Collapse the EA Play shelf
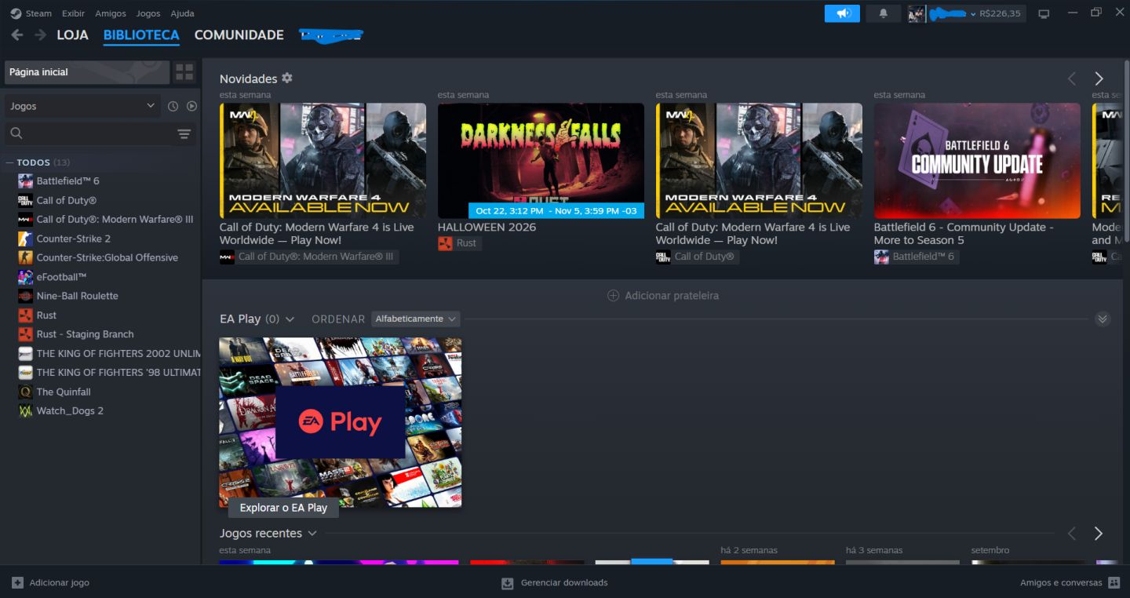1130x598 pixels. tap(1103, 319)
